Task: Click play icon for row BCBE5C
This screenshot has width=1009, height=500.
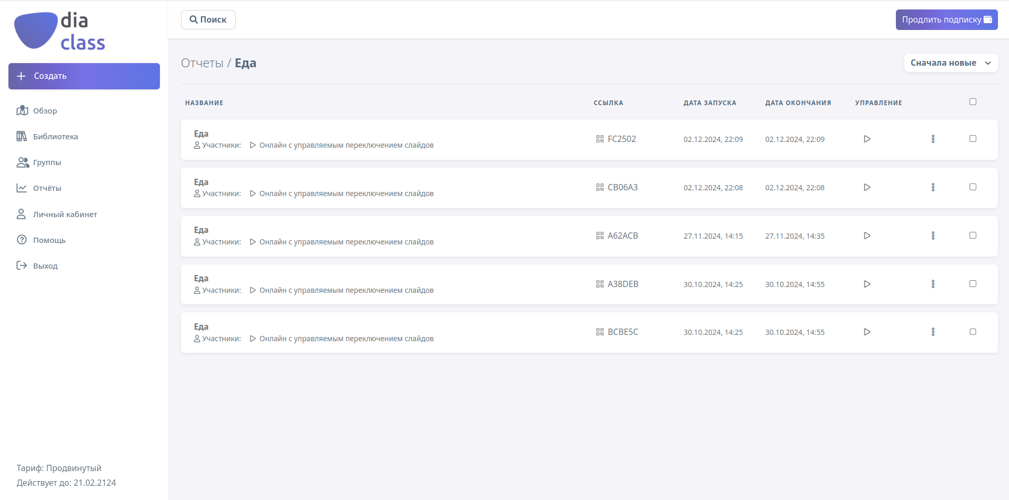Action: [x=867, y=332]
